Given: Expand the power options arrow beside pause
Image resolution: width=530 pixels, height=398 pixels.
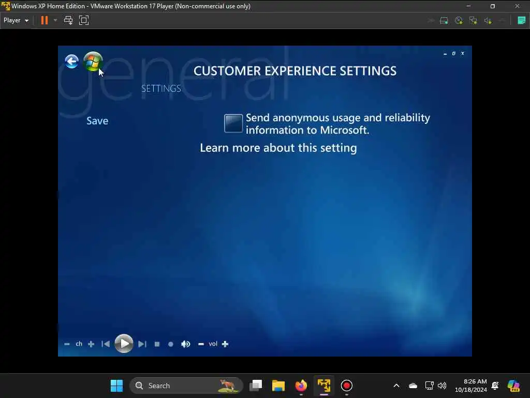Looking at the screenshot, I should (55, 20).
